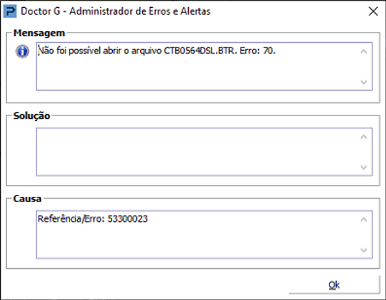Click the Solução group label
Image resolution: width=386 pixels, height=300 pixels.
point(32,116)
